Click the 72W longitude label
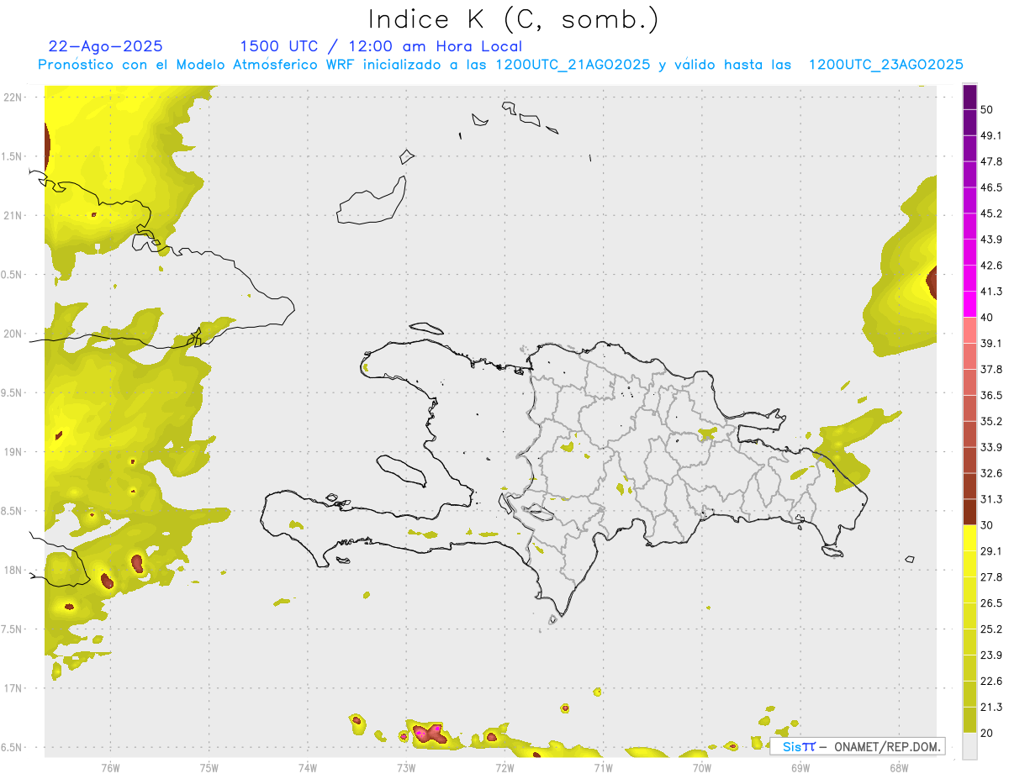Viewport: 1009px width, 779px height. 504,767
